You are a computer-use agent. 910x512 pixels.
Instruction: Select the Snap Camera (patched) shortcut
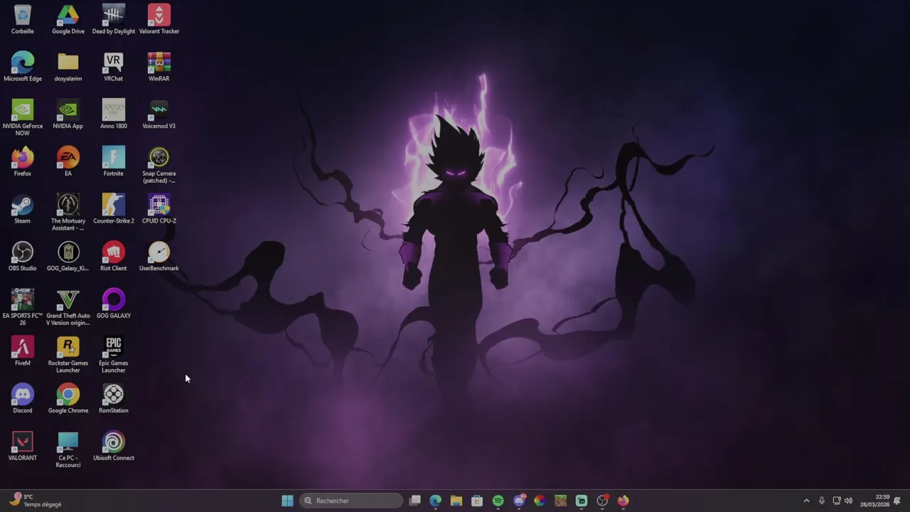click(x=159, y=165)
